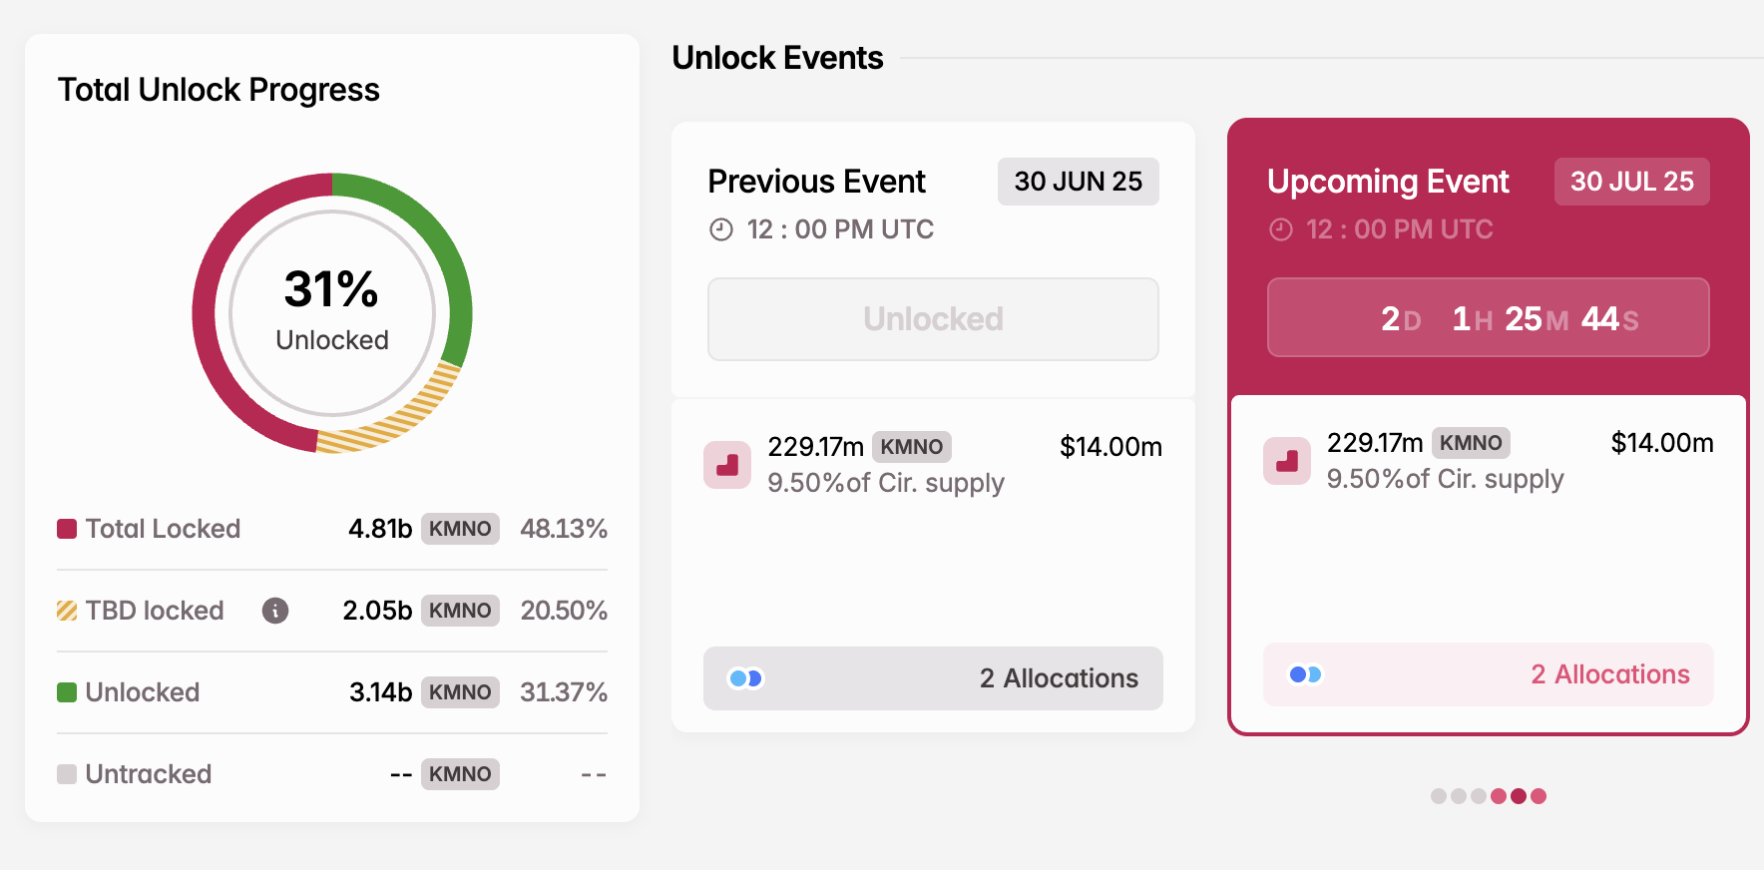Image resolution: width=1764 pixels, height=870 pixels.
Task: Click the KMNO logo icon on Previous Event
Action: [x=727, y=465]
